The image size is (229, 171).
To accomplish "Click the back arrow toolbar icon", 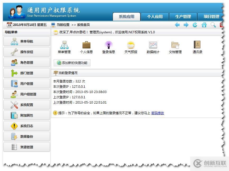I will [177, 25].
